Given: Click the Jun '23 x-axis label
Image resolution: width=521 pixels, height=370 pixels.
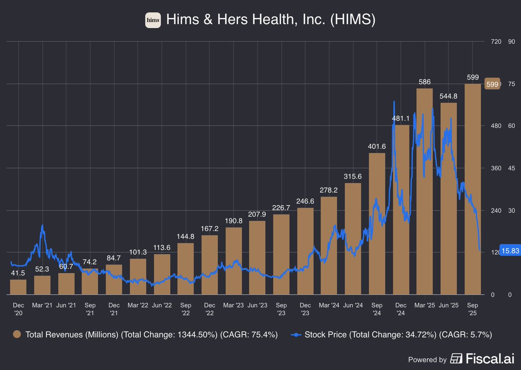Looking at the screenshot, I should point(257,305).
